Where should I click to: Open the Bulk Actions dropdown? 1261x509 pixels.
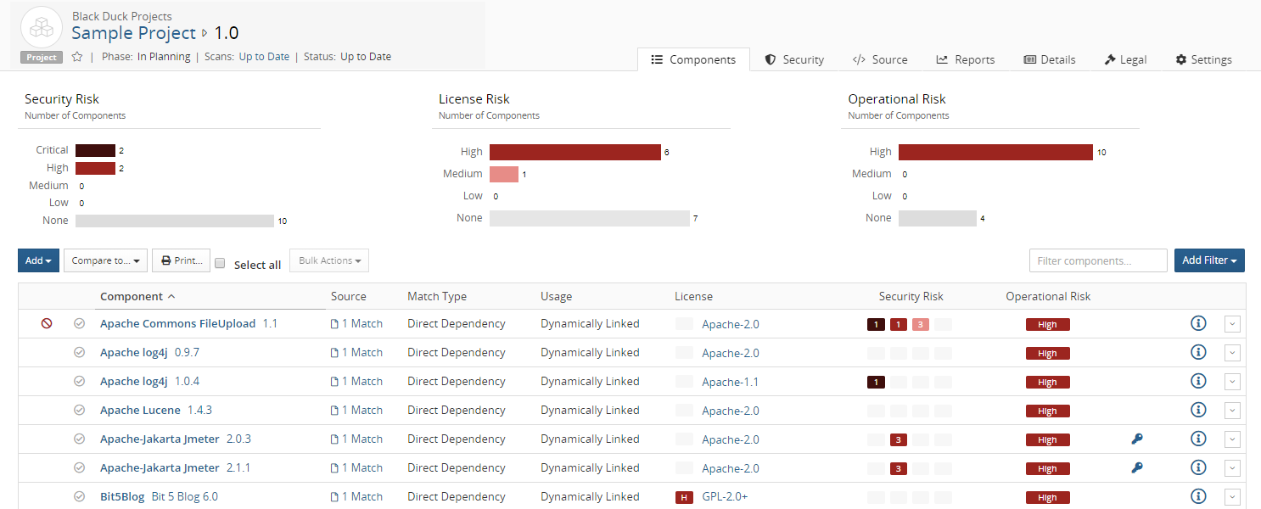coord(329,260)
